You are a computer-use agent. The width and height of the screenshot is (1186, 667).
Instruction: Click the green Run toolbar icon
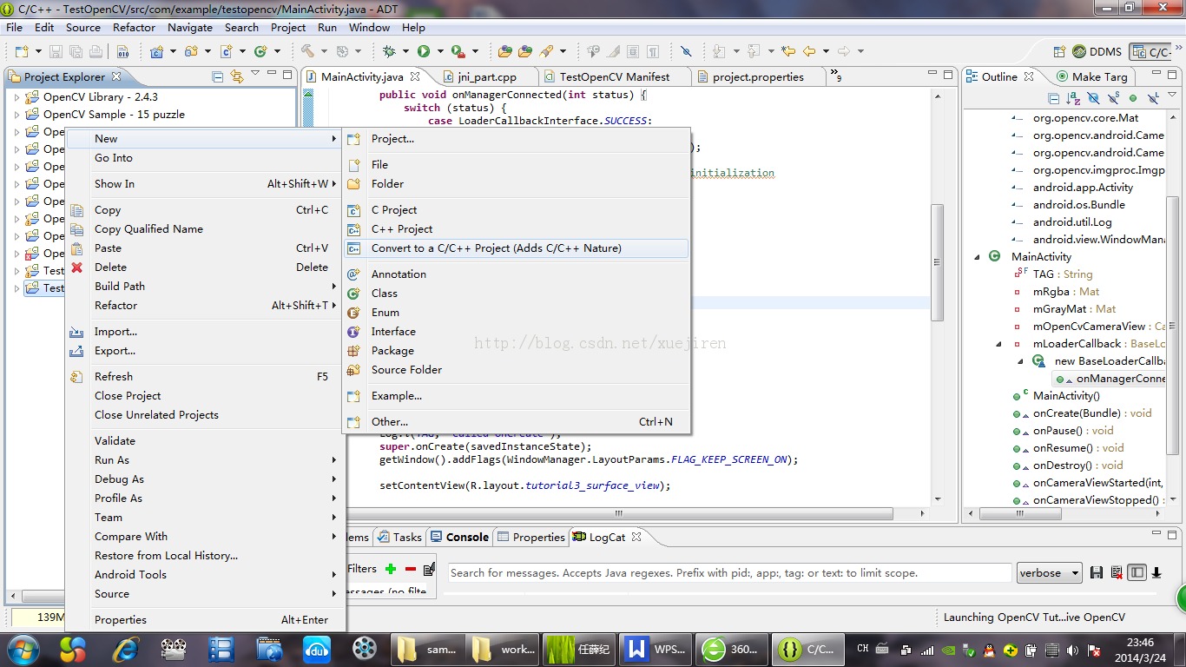424,51
